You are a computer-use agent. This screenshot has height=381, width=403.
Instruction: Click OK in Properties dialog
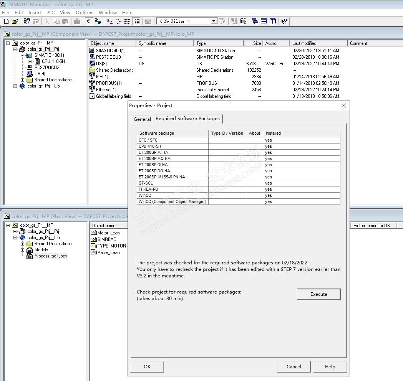click(147, 366)
